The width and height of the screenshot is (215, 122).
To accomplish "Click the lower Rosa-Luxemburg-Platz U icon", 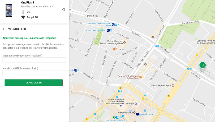I will tap(108, 30).
